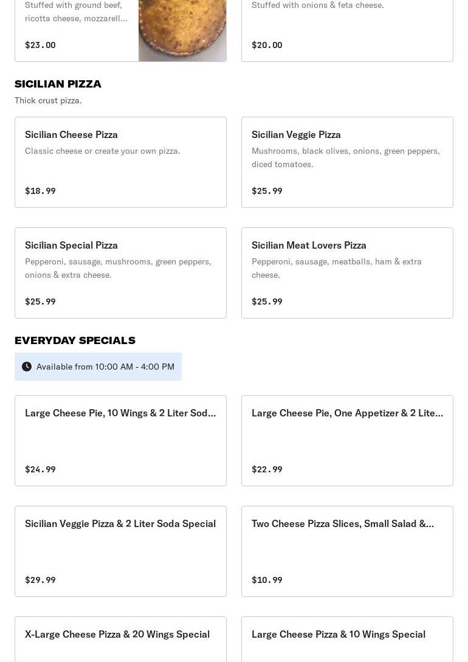468x662 pixels.
Task: Click the $10.99 price on two slices special
Action: [267, 580]
